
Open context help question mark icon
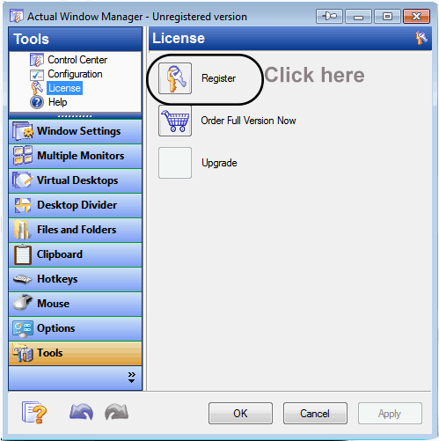click(x=34, y=412)
